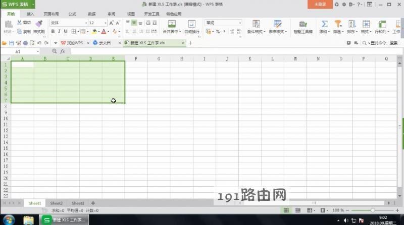This screenshot has width=404, height=225.
Task: Open the Windows Start button
Action: click(x=9, y=220)
